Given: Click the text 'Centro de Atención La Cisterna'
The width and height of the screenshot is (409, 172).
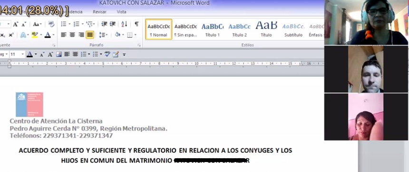Looking at the screenshot, I should tap(56, 121).
